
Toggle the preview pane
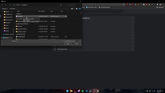click(x=77, y=9)
